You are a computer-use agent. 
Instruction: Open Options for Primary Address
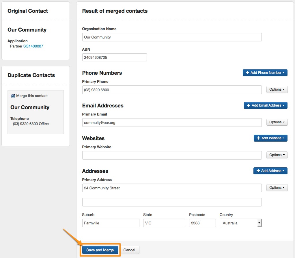click(277, 188)
